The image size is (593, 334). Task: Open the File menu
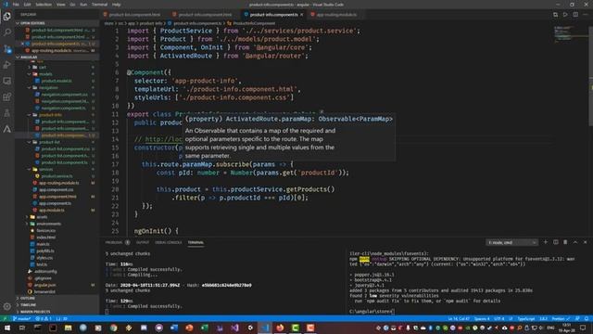click(x=16, y=5)
